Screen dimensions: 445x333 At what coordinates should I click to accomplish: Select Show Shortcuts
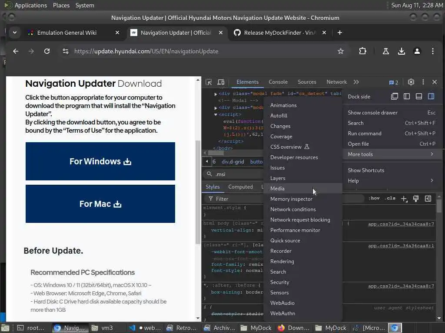(x=392, y=170)
